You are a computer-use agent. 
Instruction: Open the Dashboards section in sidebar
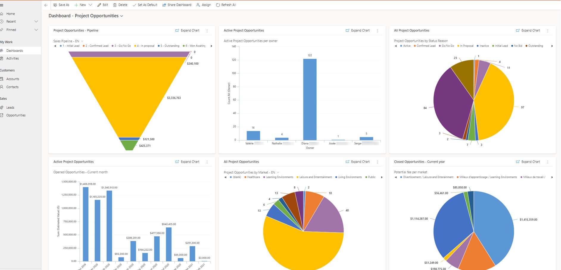[15, 50]
